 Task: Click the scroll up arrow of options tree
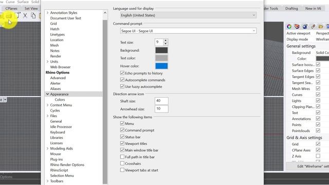pyautogui.click(x=105, y=13)
